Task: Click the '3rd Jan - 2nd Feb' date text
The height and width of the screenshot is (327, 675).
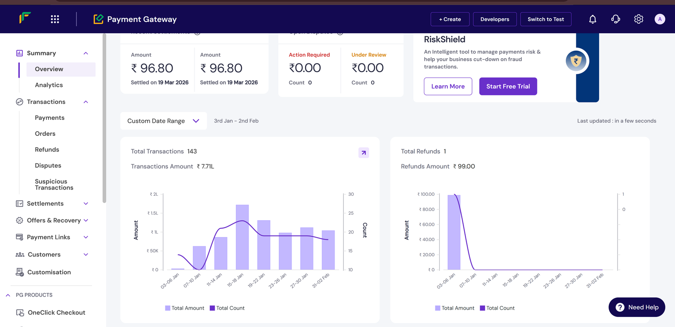Action: point(236,121)
